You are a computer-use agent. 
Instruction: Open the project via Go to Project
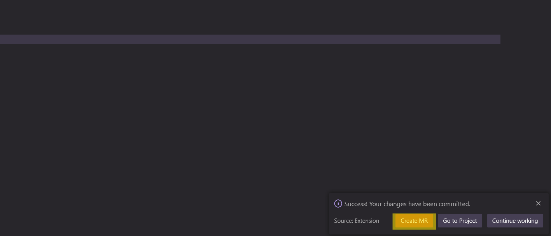[460, 221]
